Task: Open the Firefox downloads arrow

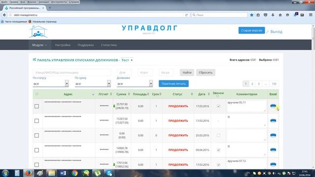Action: (273, 15)
